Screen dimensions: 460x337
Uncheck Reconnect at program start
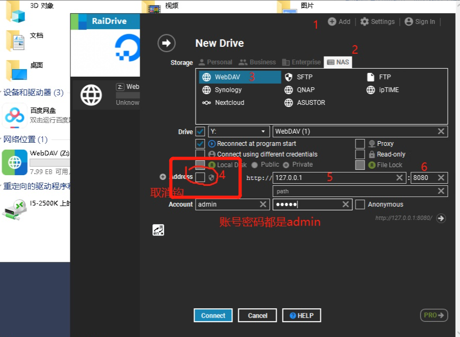point(200,144)
